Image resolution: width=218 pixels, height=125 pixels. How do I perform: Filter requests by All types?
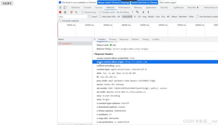(x=119, y=16)
